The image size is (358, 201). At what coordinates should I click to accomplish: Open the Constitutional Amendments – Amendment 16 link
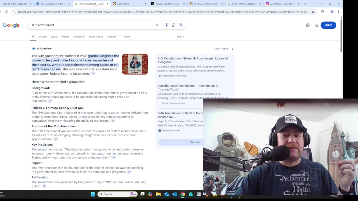(189, 88)
